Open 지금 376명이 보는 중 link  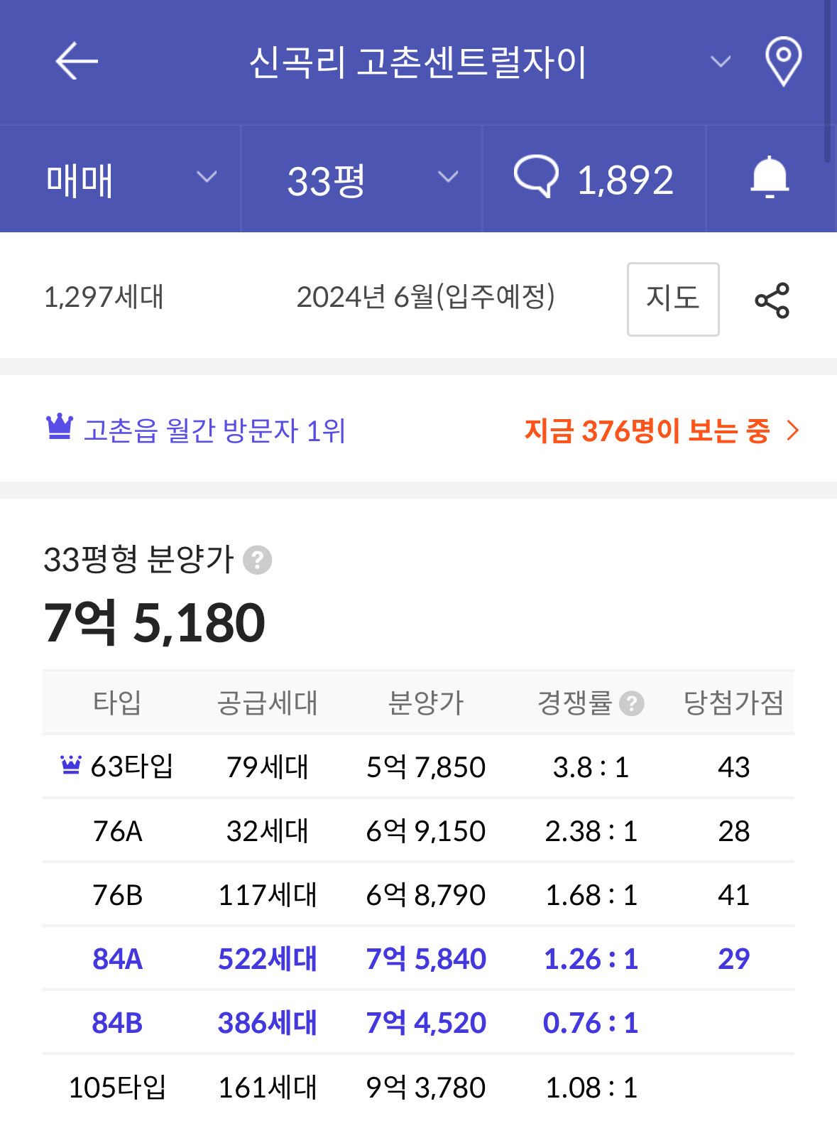662,430
